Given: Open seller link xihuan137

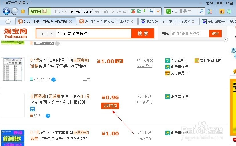Looking at the screenshot, I should click(x=42, y=79).
